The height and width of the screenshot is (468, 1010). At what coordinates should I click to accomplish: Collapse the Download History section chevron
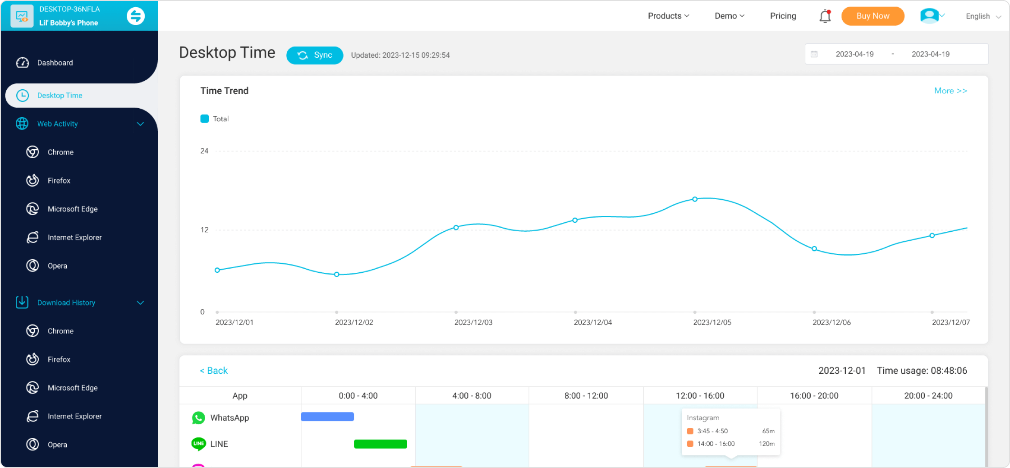click(140, 303)
